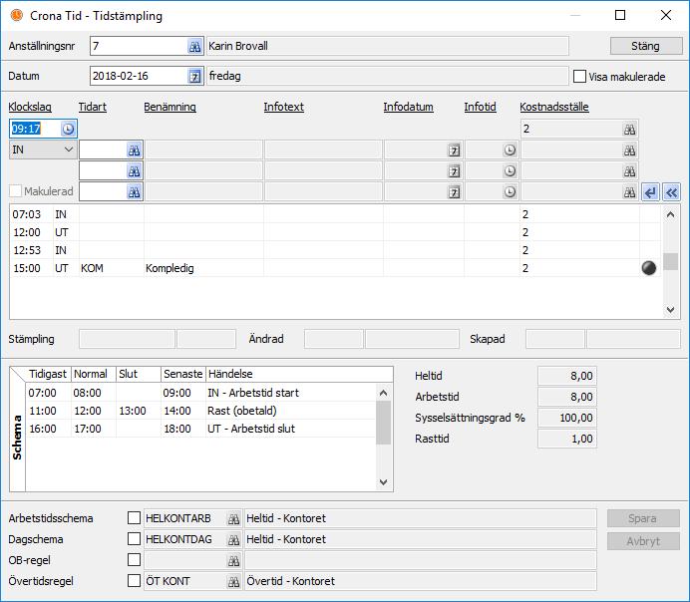This screenshot has height=602, width=690.
Task: Open Infodatum calendar in the Makulerad row
Action: click(454, 191)
